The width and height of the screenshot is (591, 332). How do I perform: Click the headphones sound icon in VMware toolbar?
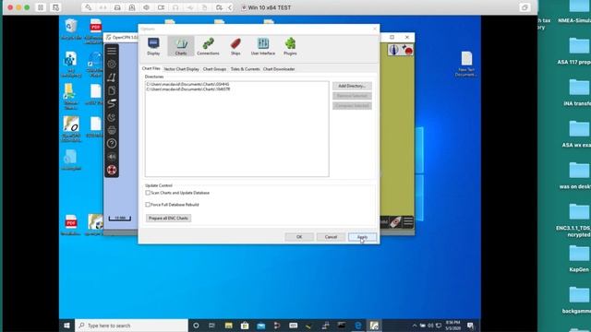pos(175,7)
